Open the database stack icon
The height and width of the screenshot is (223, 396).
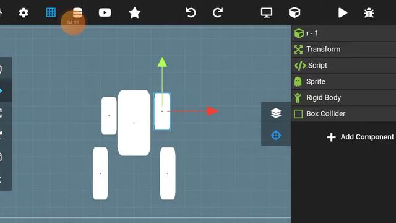(x=77, y=12)
